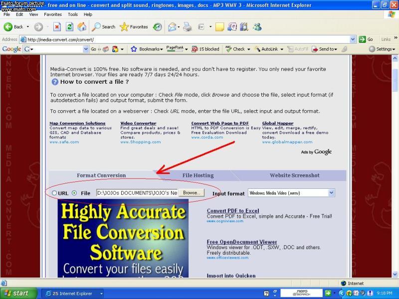The height and width of the screenshot is (299, 399).
Task: Click the Send to icon
Action: [x=315, y=49]
